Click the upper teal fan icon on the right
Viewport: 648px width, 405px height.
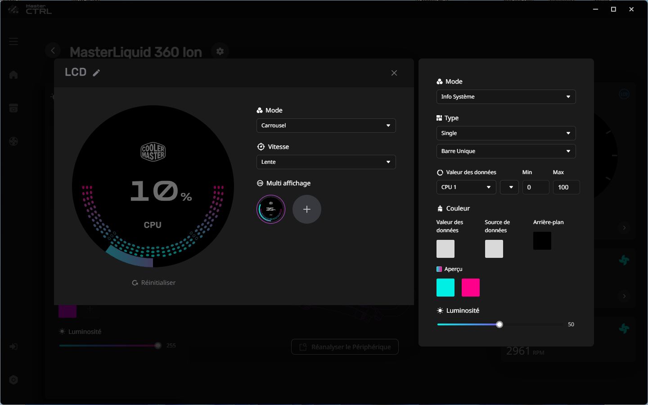coord(624,260)
